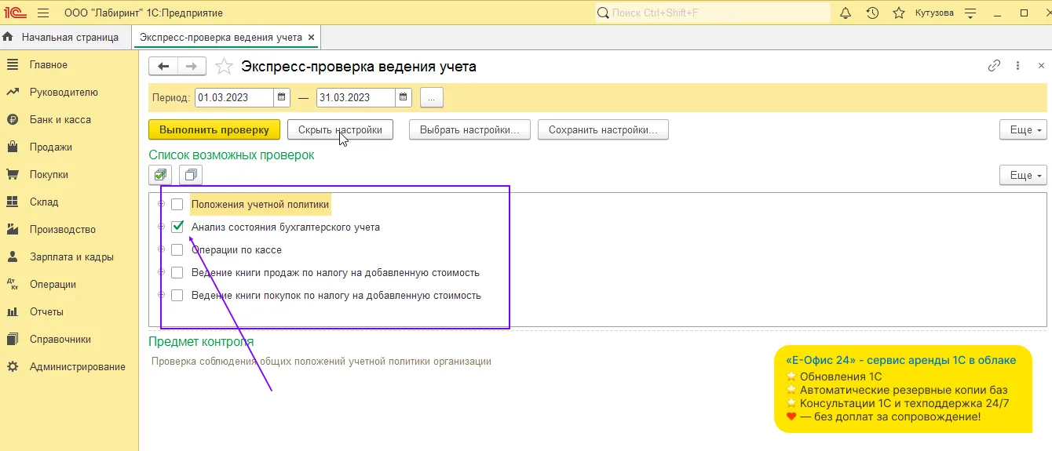
Task: Expand Ведение книги покупок tree node
Action: click(162, 296)
